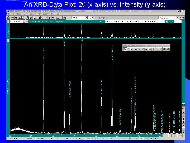Click the far-right arrow button right of the x-axis
Image resolution: width=190 pixels, height=143 pixels.
tap(184, 136)
